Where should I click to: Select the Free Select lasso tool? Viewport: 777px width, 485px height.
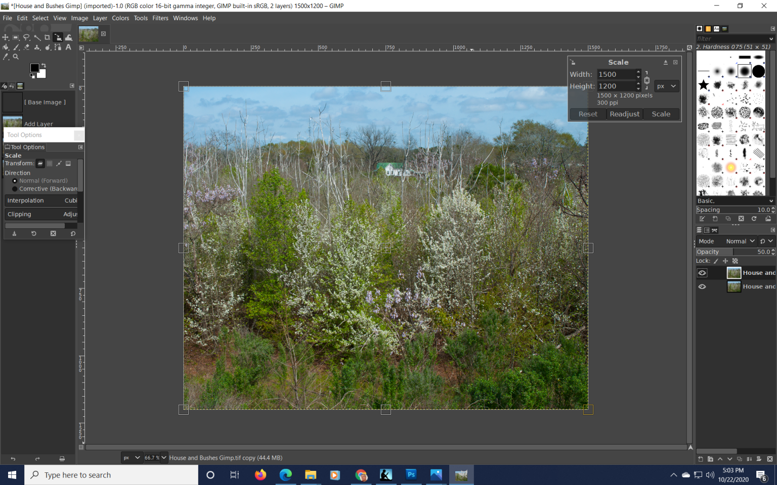tap(26, 37)
